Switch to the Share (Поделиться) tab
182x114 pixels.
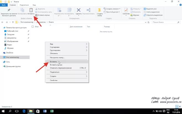[x=24, y=5]
